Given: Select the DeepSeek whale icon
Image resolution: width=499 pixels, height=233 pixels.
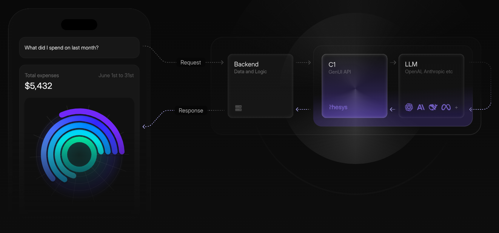Looking at the screenshot, I should point(433,107).
